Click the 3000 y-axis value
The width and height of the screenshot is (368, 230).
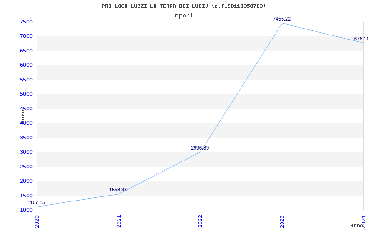click(x=26, y=152)
